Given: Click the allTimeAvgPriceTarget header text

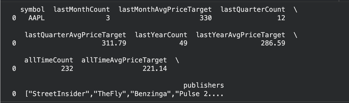Looking at the screenshot, I should click(124, 60).
